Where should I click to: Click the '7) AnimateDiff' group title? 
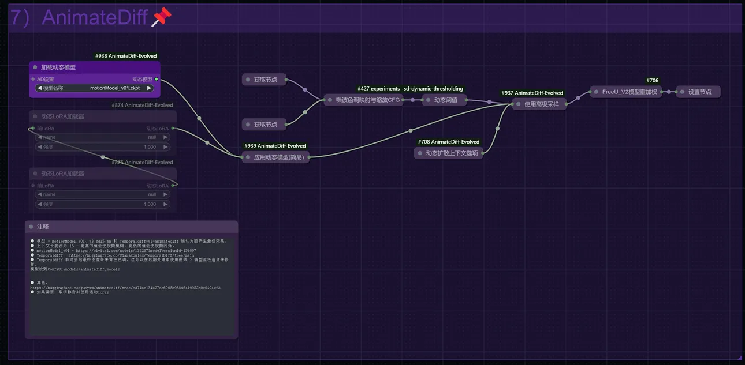tap(79, 18)
